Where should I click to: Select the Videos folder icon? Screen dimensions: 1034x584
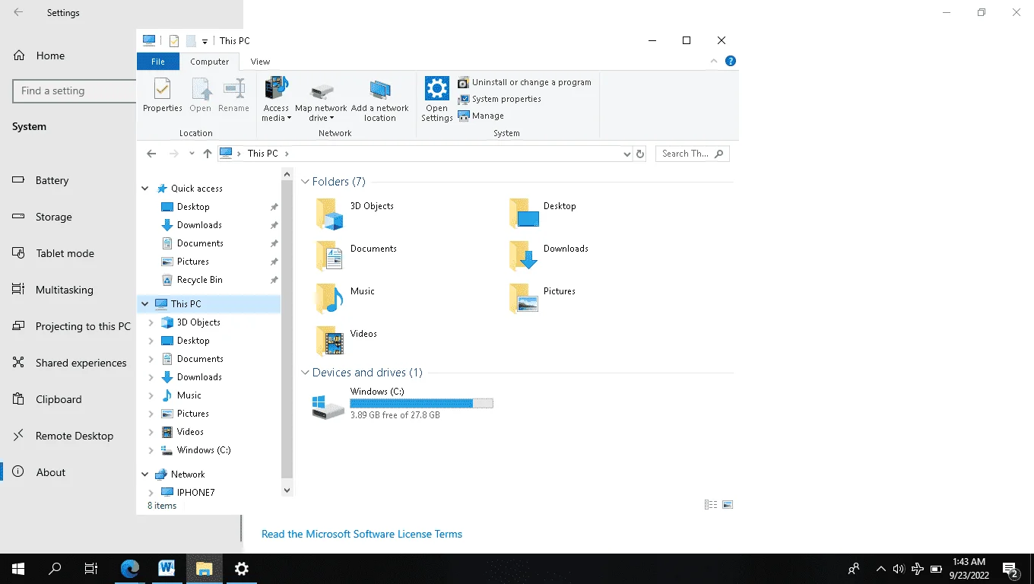[330, 341]
